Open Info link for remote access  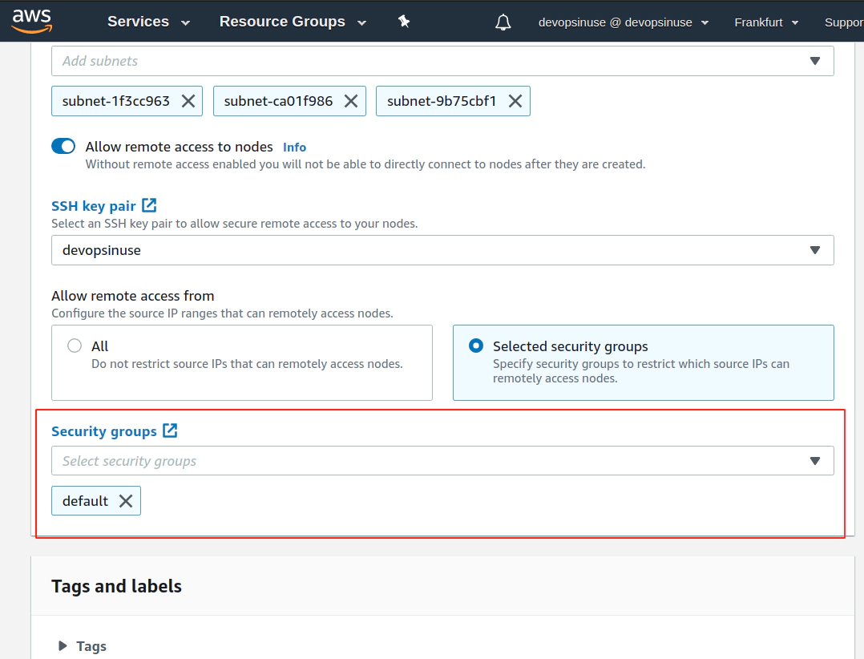tap(294, 148)
